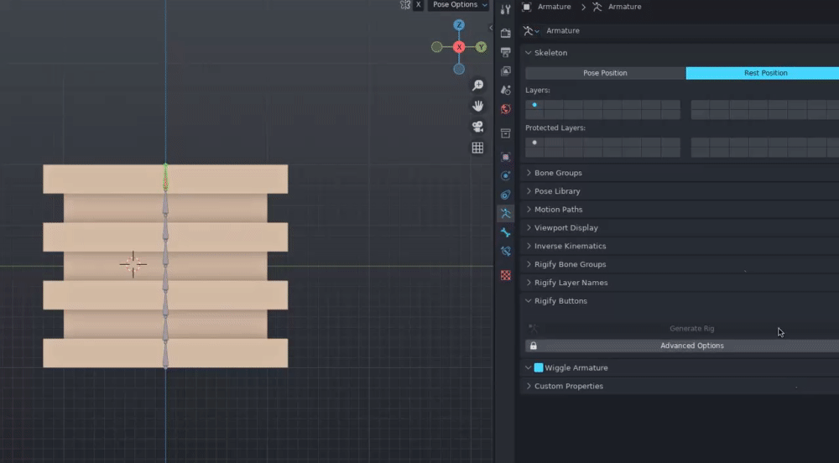
Task: Click the 3D cursor in viewport
Action: click(133, 264)
